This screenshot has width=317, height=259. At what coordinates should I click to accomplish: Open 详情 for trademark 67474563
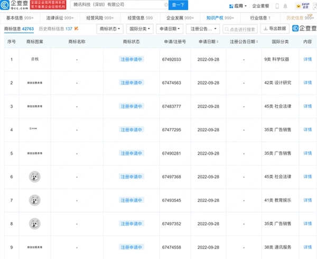tap(307, 82)
